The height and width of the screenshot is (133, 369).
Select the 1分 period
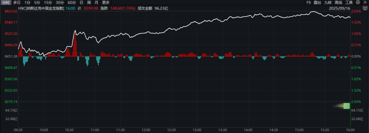click(28, 3)
